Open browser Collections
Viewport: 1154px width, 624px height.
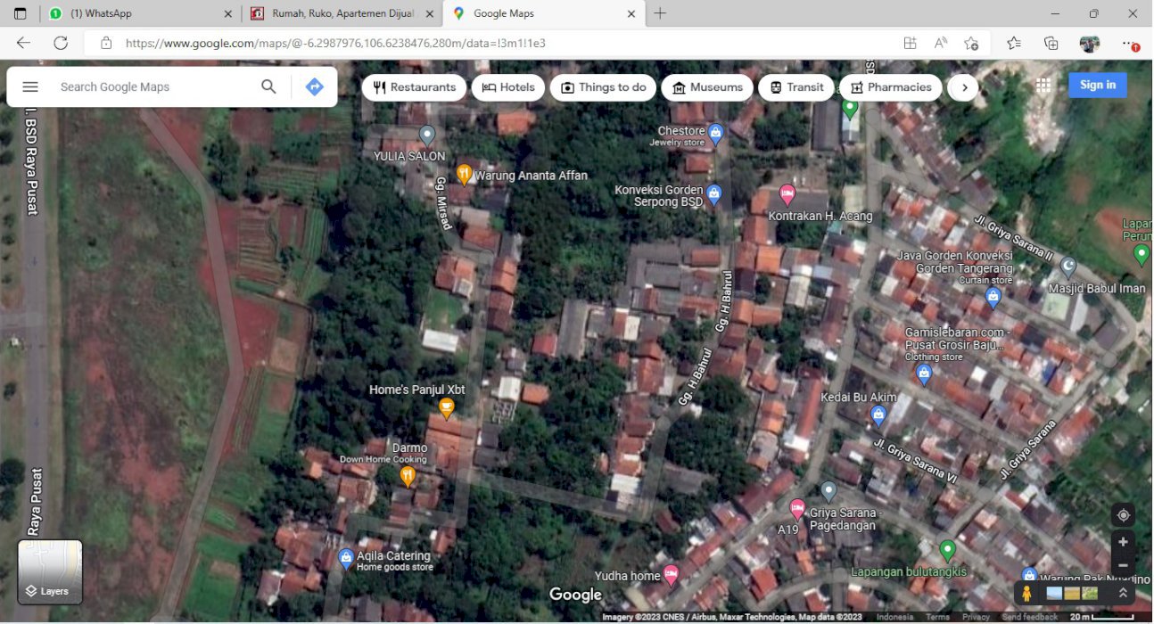pos(1051,43)
